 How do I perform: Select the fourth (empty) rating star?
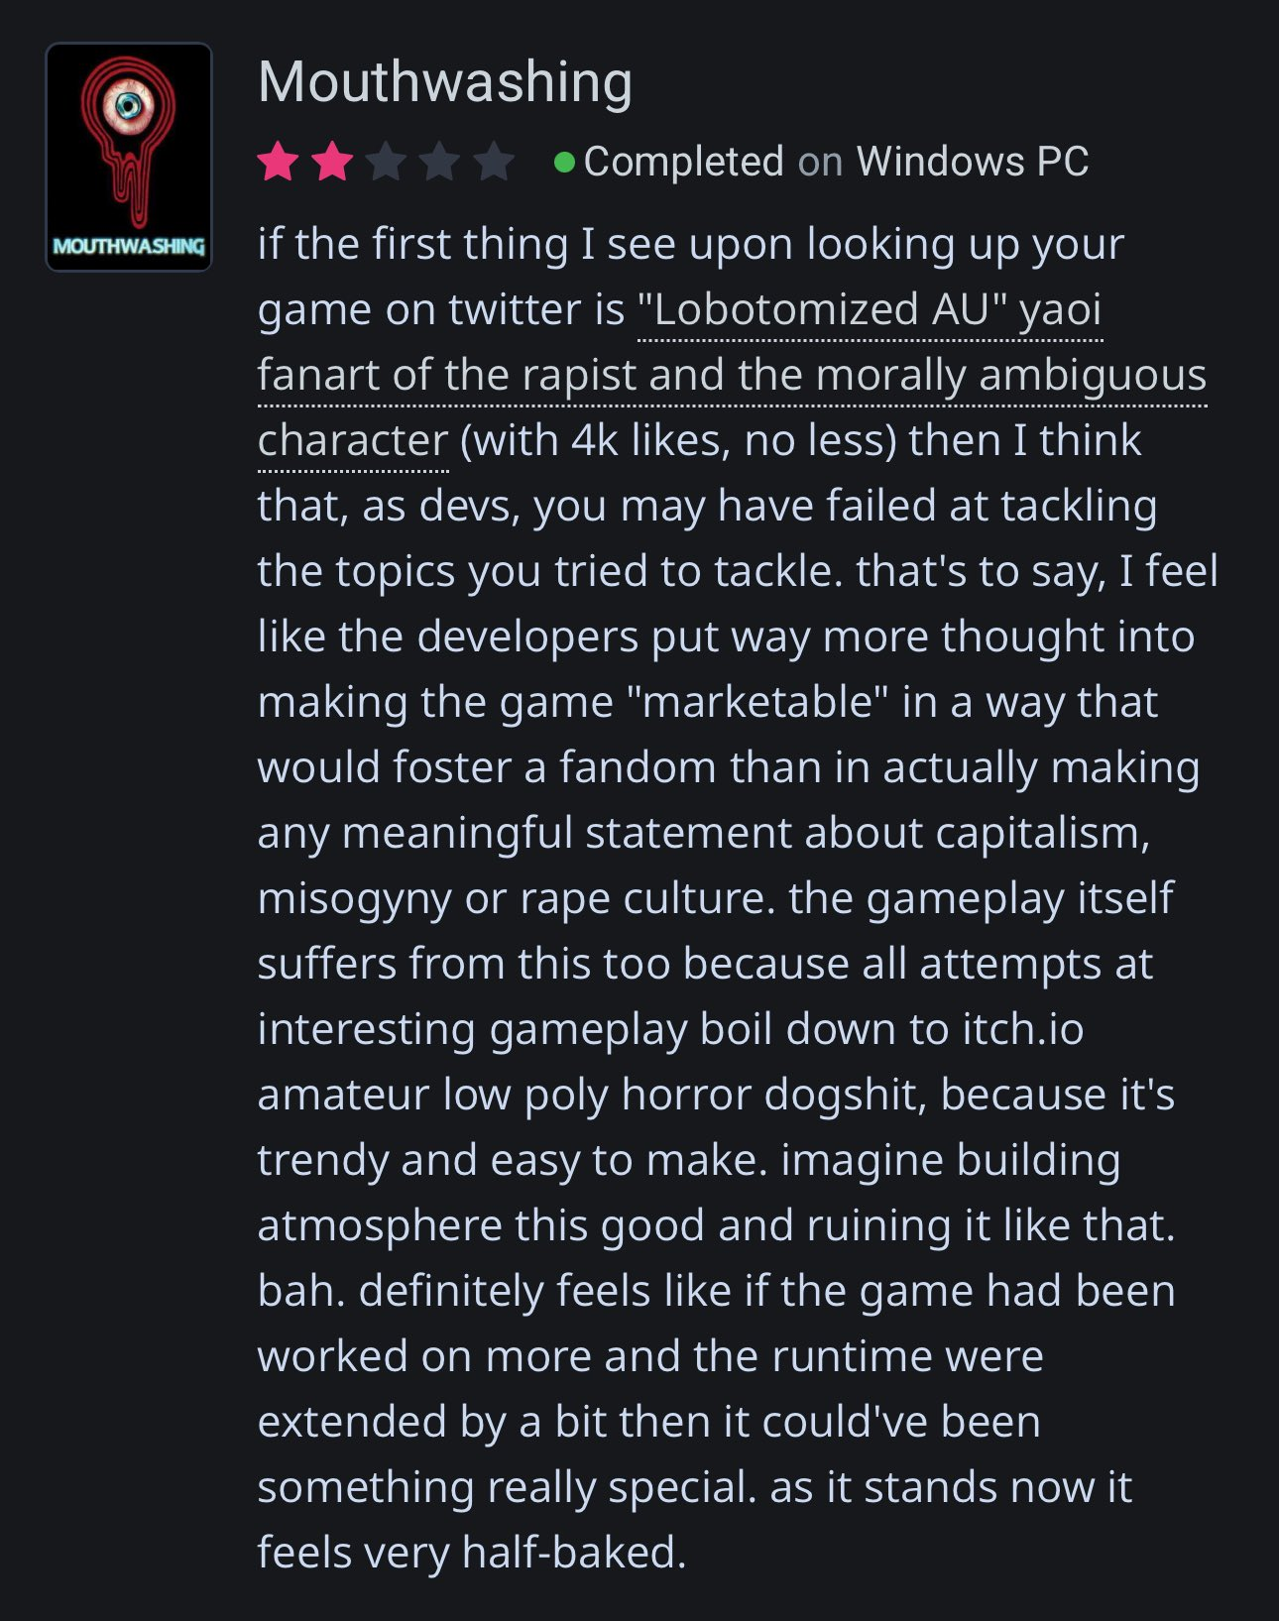439,162
